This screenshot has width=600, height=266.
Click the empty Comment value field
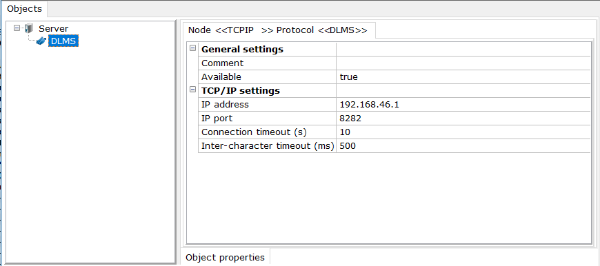click(463, 63)
